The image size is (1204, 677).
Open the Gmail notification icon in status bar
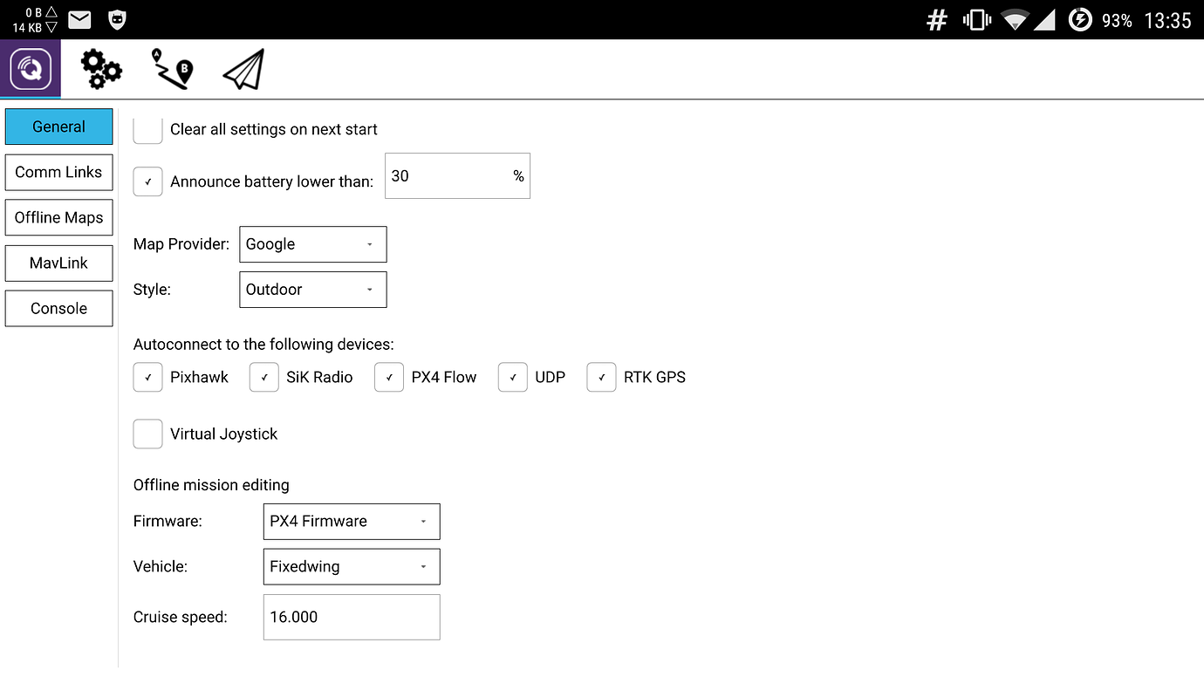(x=79, y=18)
